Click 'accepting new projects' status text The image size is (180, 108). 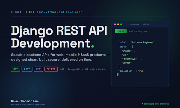[x=156, y=104]
